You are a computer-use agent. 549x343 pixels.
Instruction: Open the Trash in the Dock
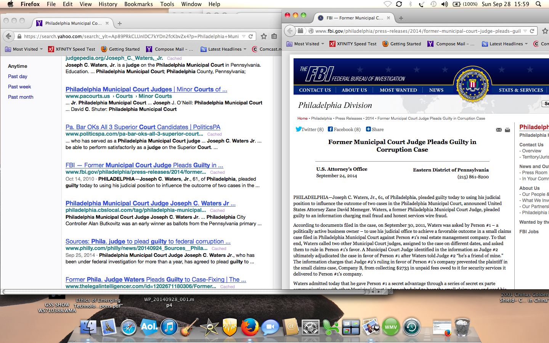[x=462, y=327]
